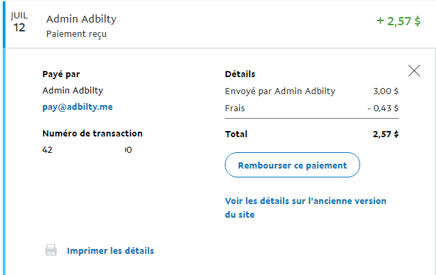Select the JUIL 12 date label
Image resolution: width=436 pixels, height=275 pixels.
19,23
